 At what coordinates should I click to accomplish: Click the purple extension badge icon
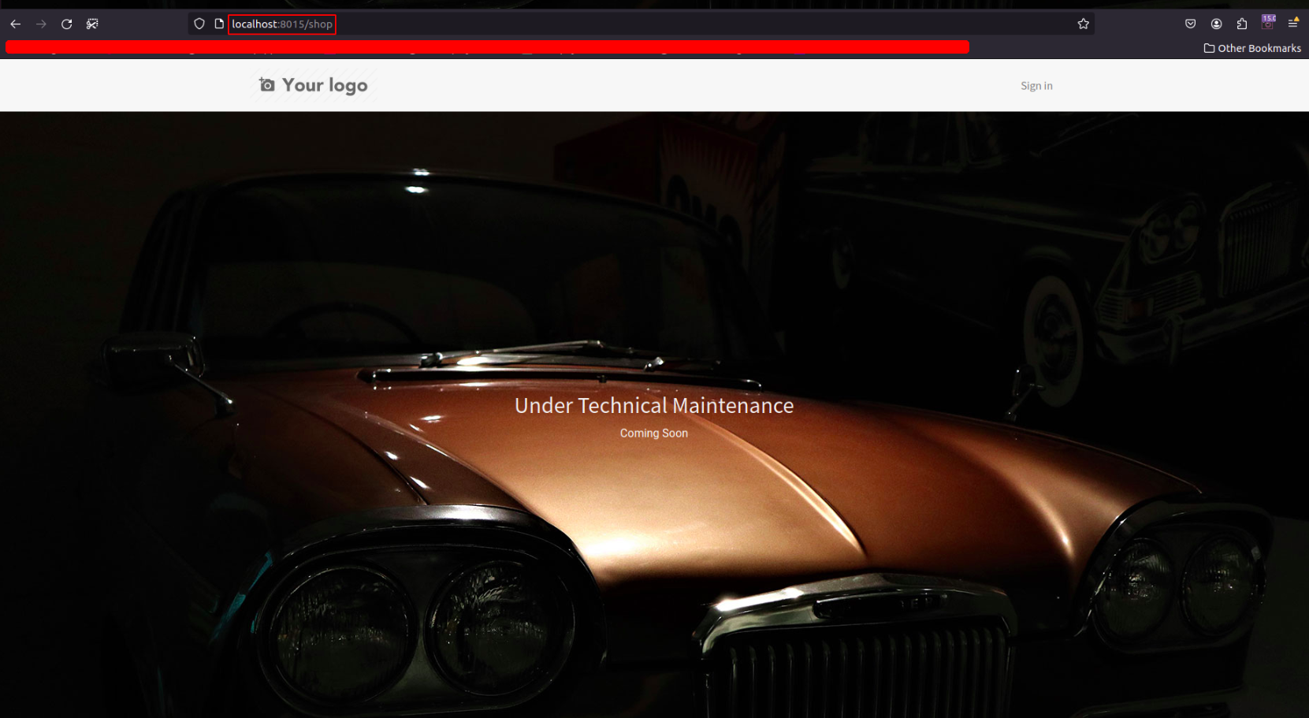[1268, 22]
